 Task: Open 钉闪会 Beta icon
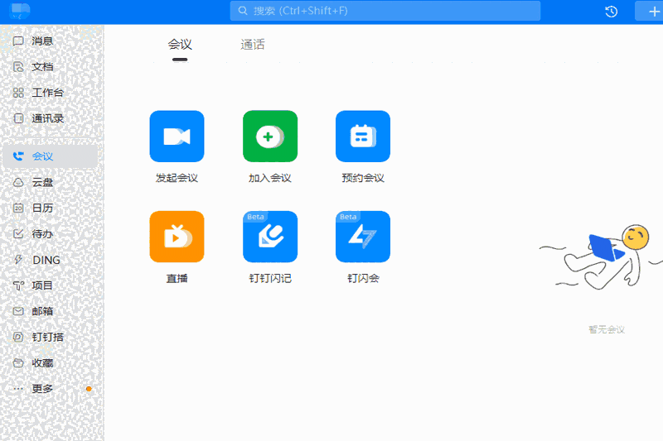tap(363, 237)
